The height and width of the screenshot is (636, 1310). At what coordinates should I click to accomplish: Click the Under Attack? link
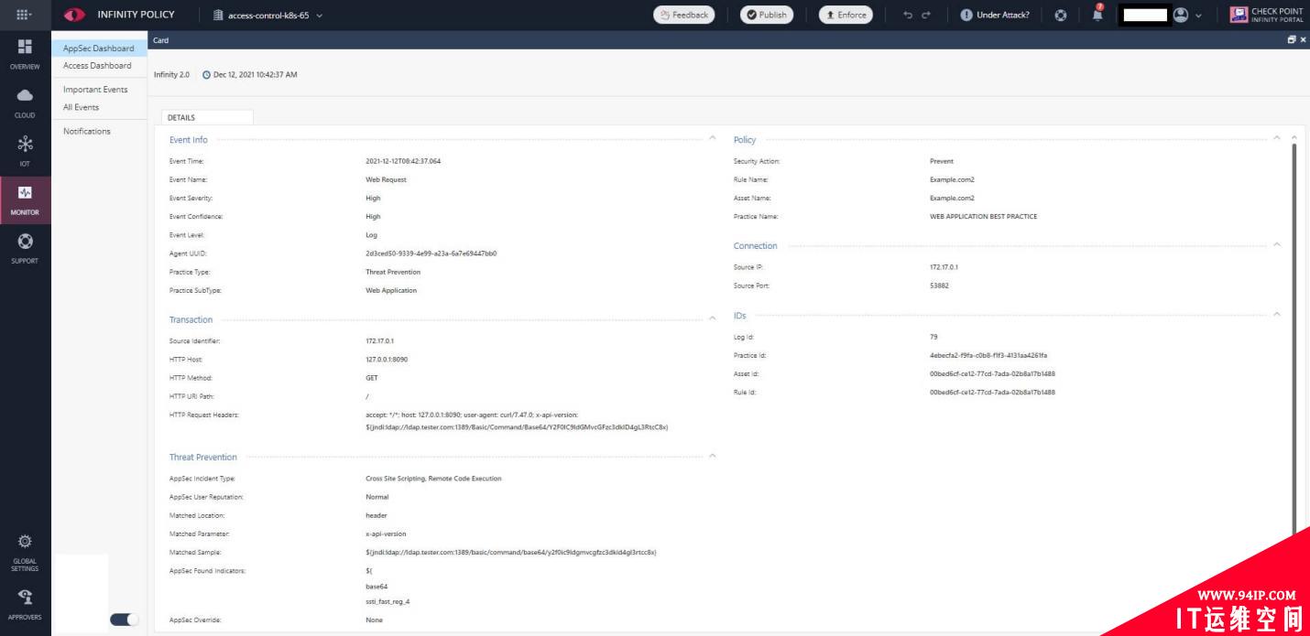(995, 15)
